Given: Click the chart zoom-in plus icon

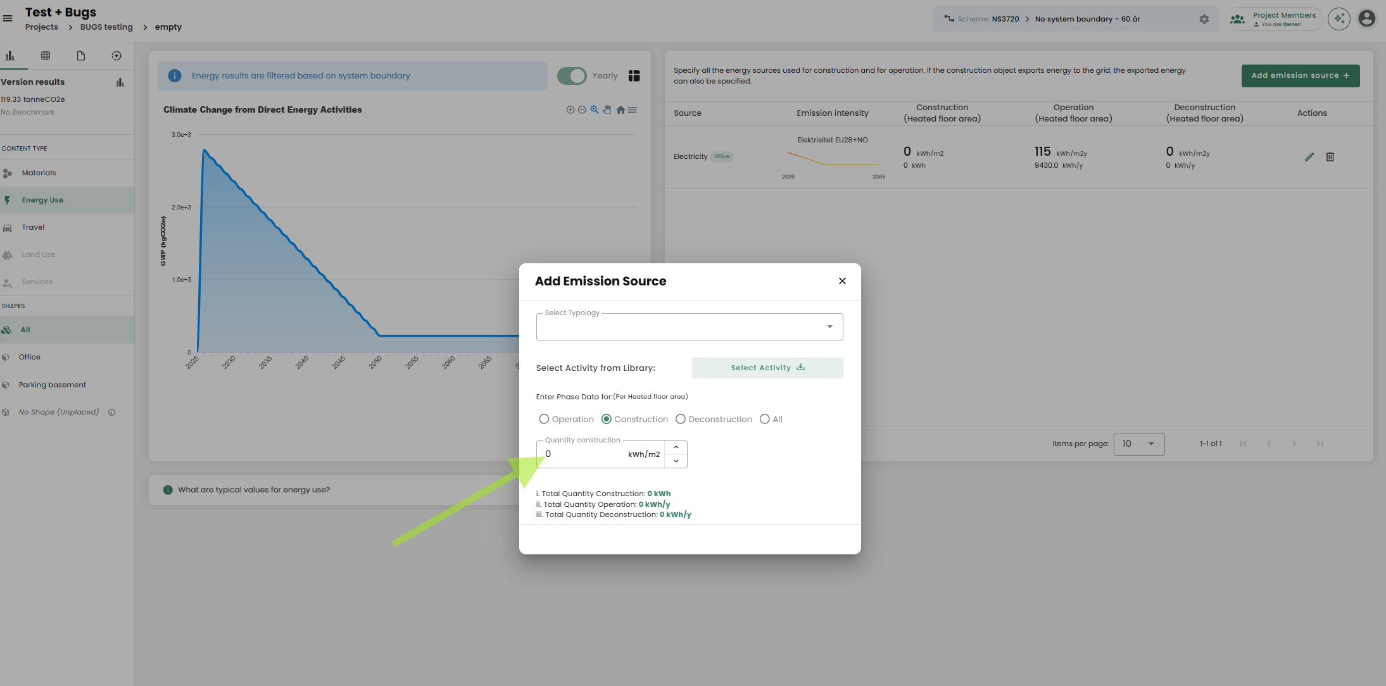Looking at the screenshot, I should point(570,109).
